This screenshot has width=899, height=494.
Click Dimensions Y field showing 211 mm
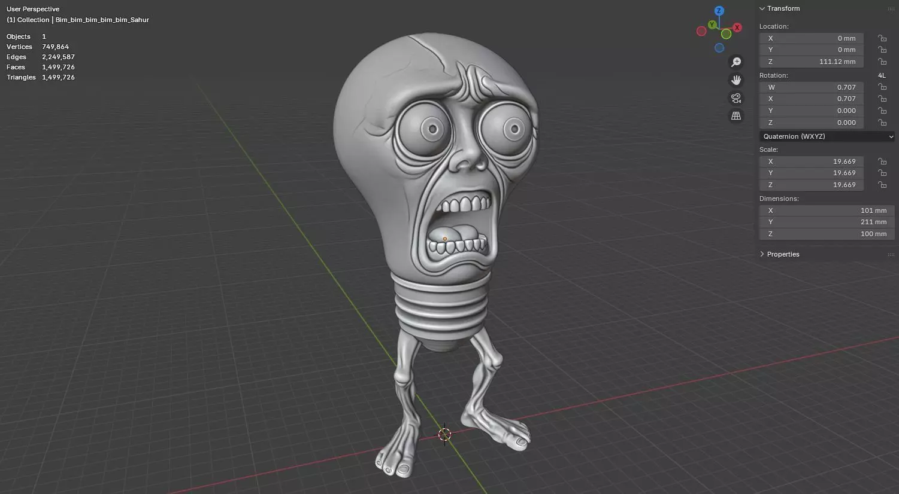coord(827,222)
